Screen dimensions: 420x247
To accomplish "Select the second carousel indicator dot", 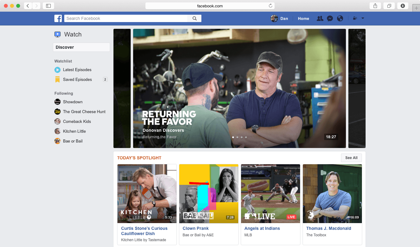I will coord(237,137).
